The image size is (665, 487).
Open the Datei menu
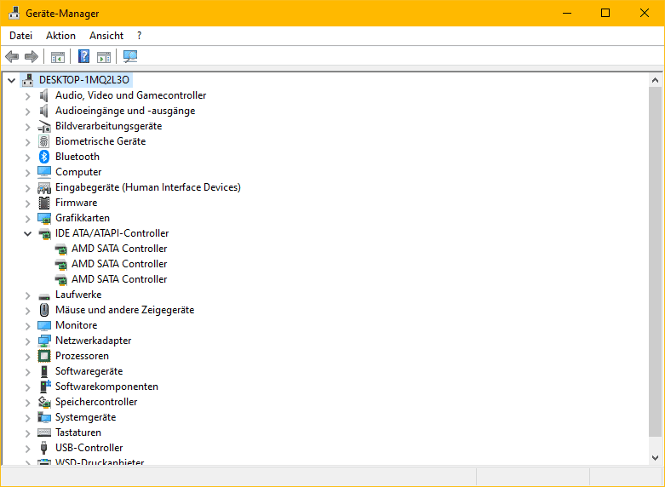coord(20,36)
